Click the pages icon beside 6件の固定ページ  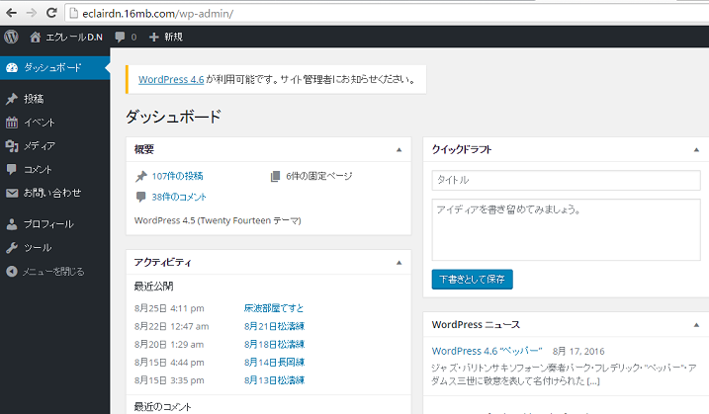pos(275,176)
